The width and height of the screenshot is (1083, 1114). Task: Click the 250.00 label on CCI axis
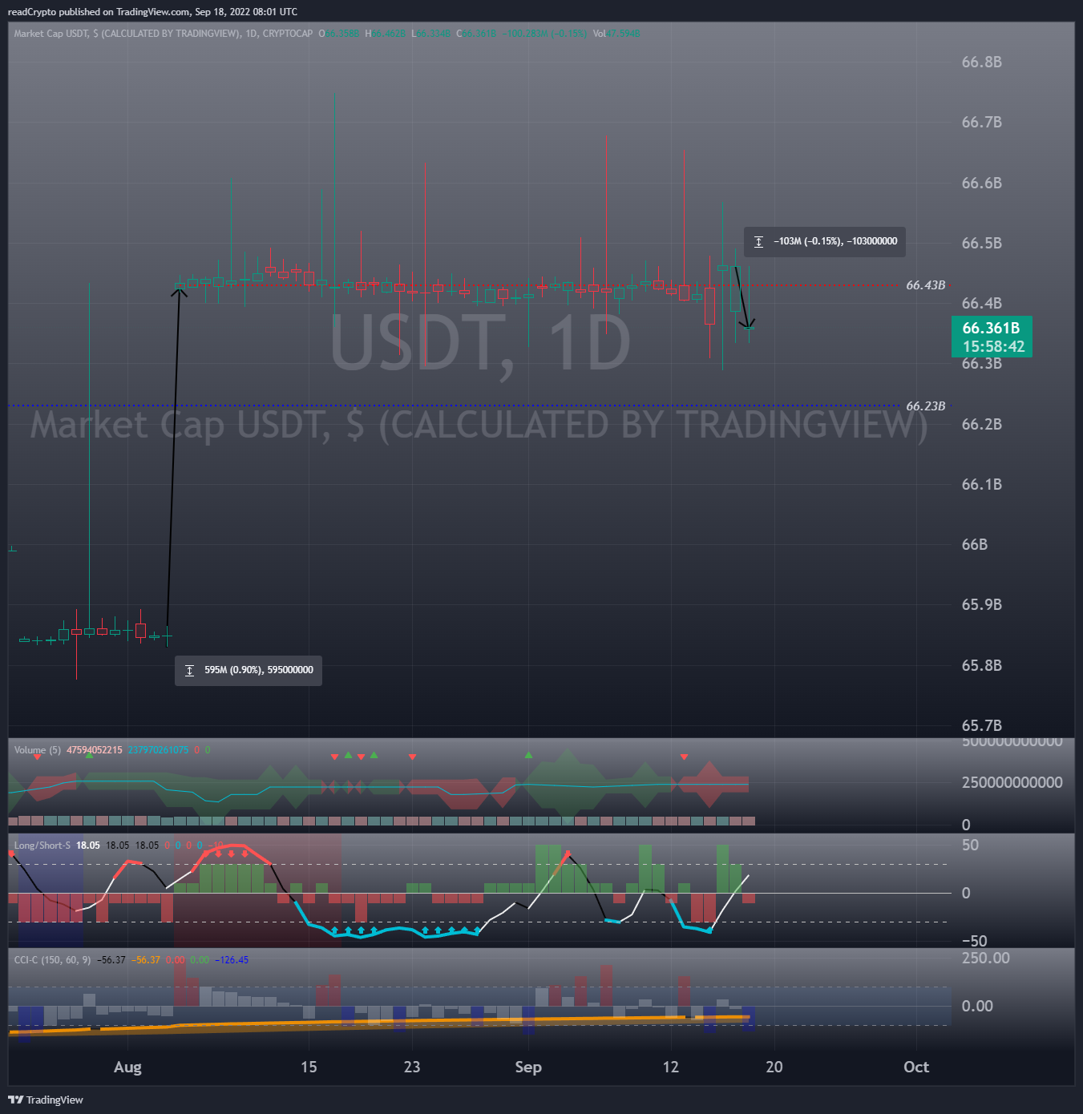(985, 958)
